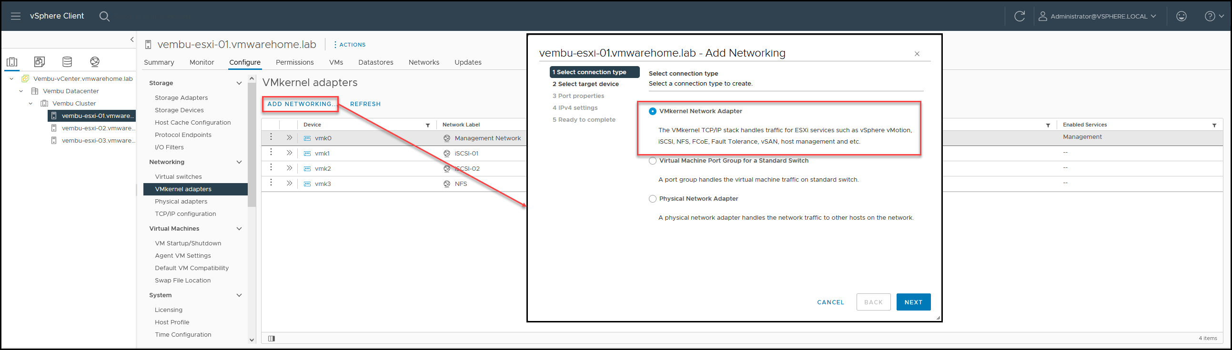Close the Add Networking dialog

917,54
